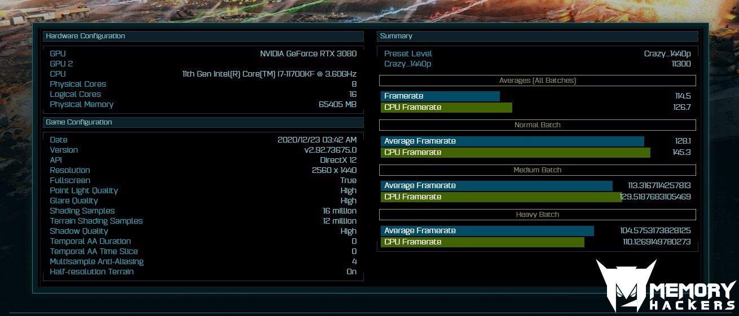Click the GPU 2 label

pos(61,64)
